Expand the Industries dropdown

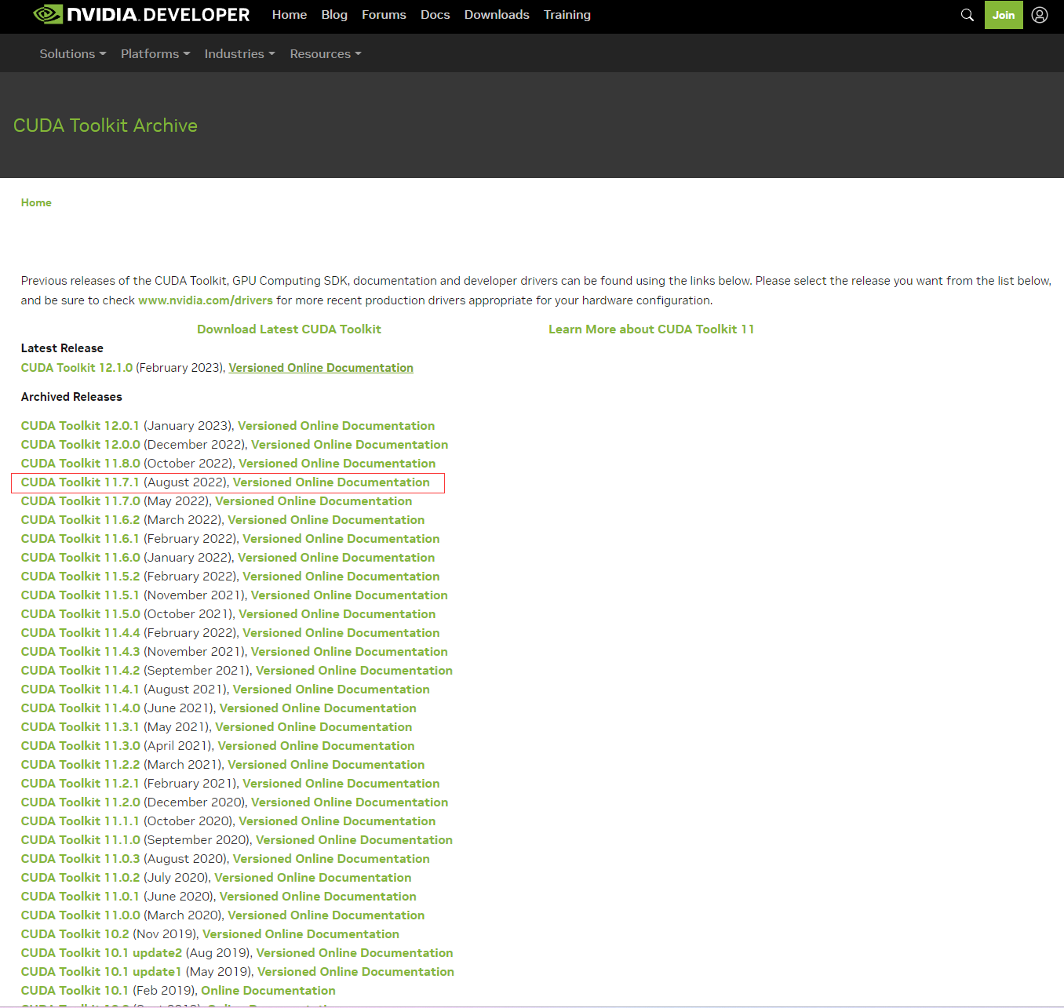239,54
